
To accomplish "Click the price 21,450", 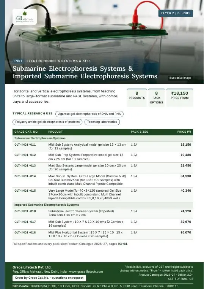I will click(186, 165).
